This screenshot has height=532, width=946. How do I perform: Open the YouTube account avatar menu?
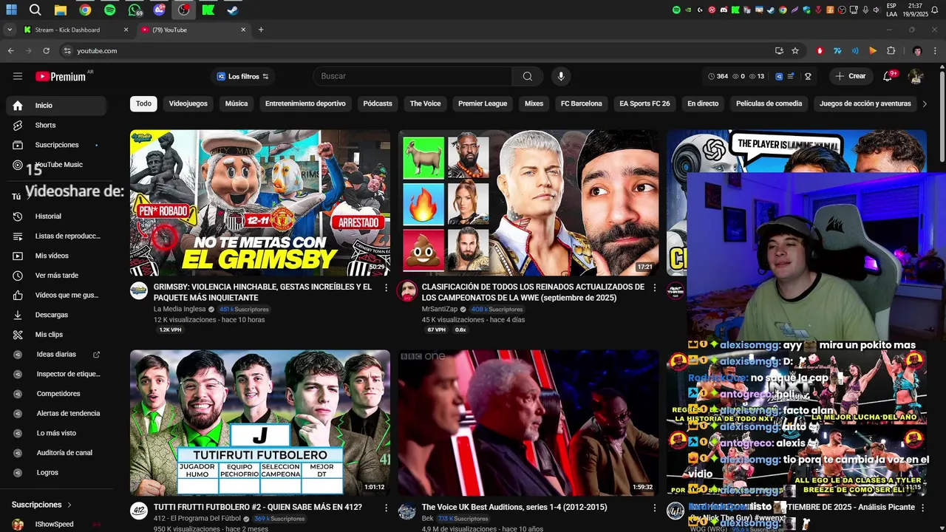(x=916, y=76)
